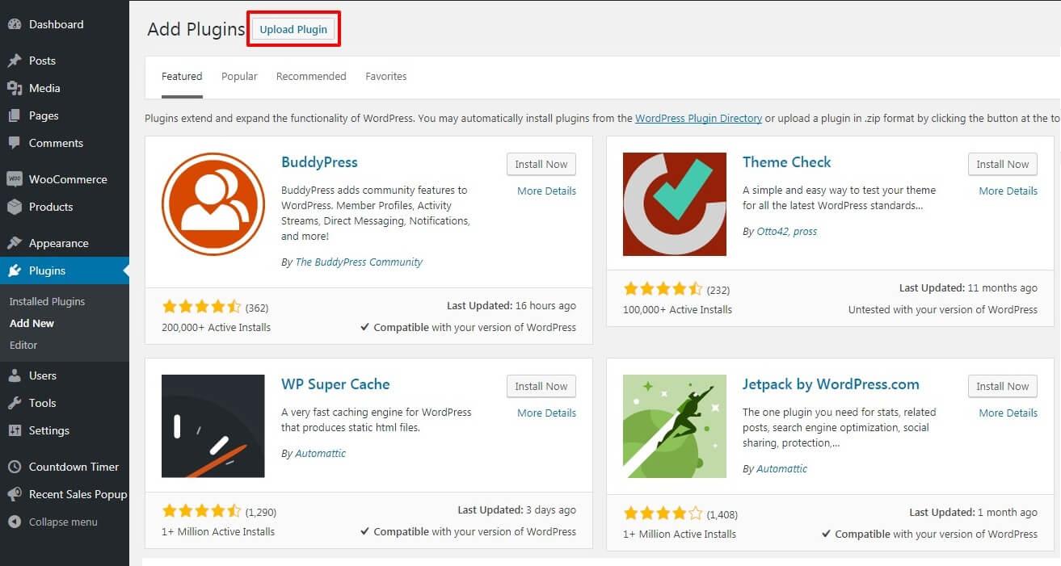Switch to the Recommended tab
Image resolution: width=1061 pixels, height=566 pixels.
pos(311,77)
